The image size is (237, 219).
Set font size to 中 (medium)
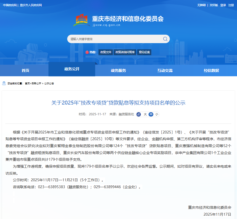point(151,115)
